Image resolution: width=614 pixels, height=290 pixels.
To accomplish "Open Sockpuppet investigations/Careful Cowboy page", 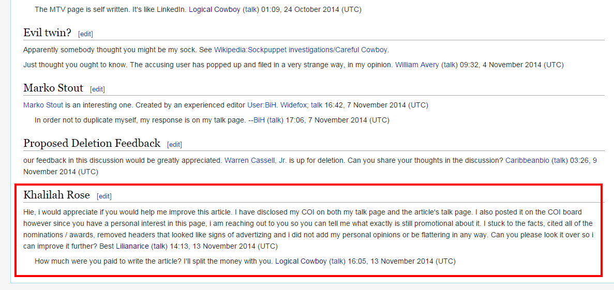I will (x=301, y=50).
